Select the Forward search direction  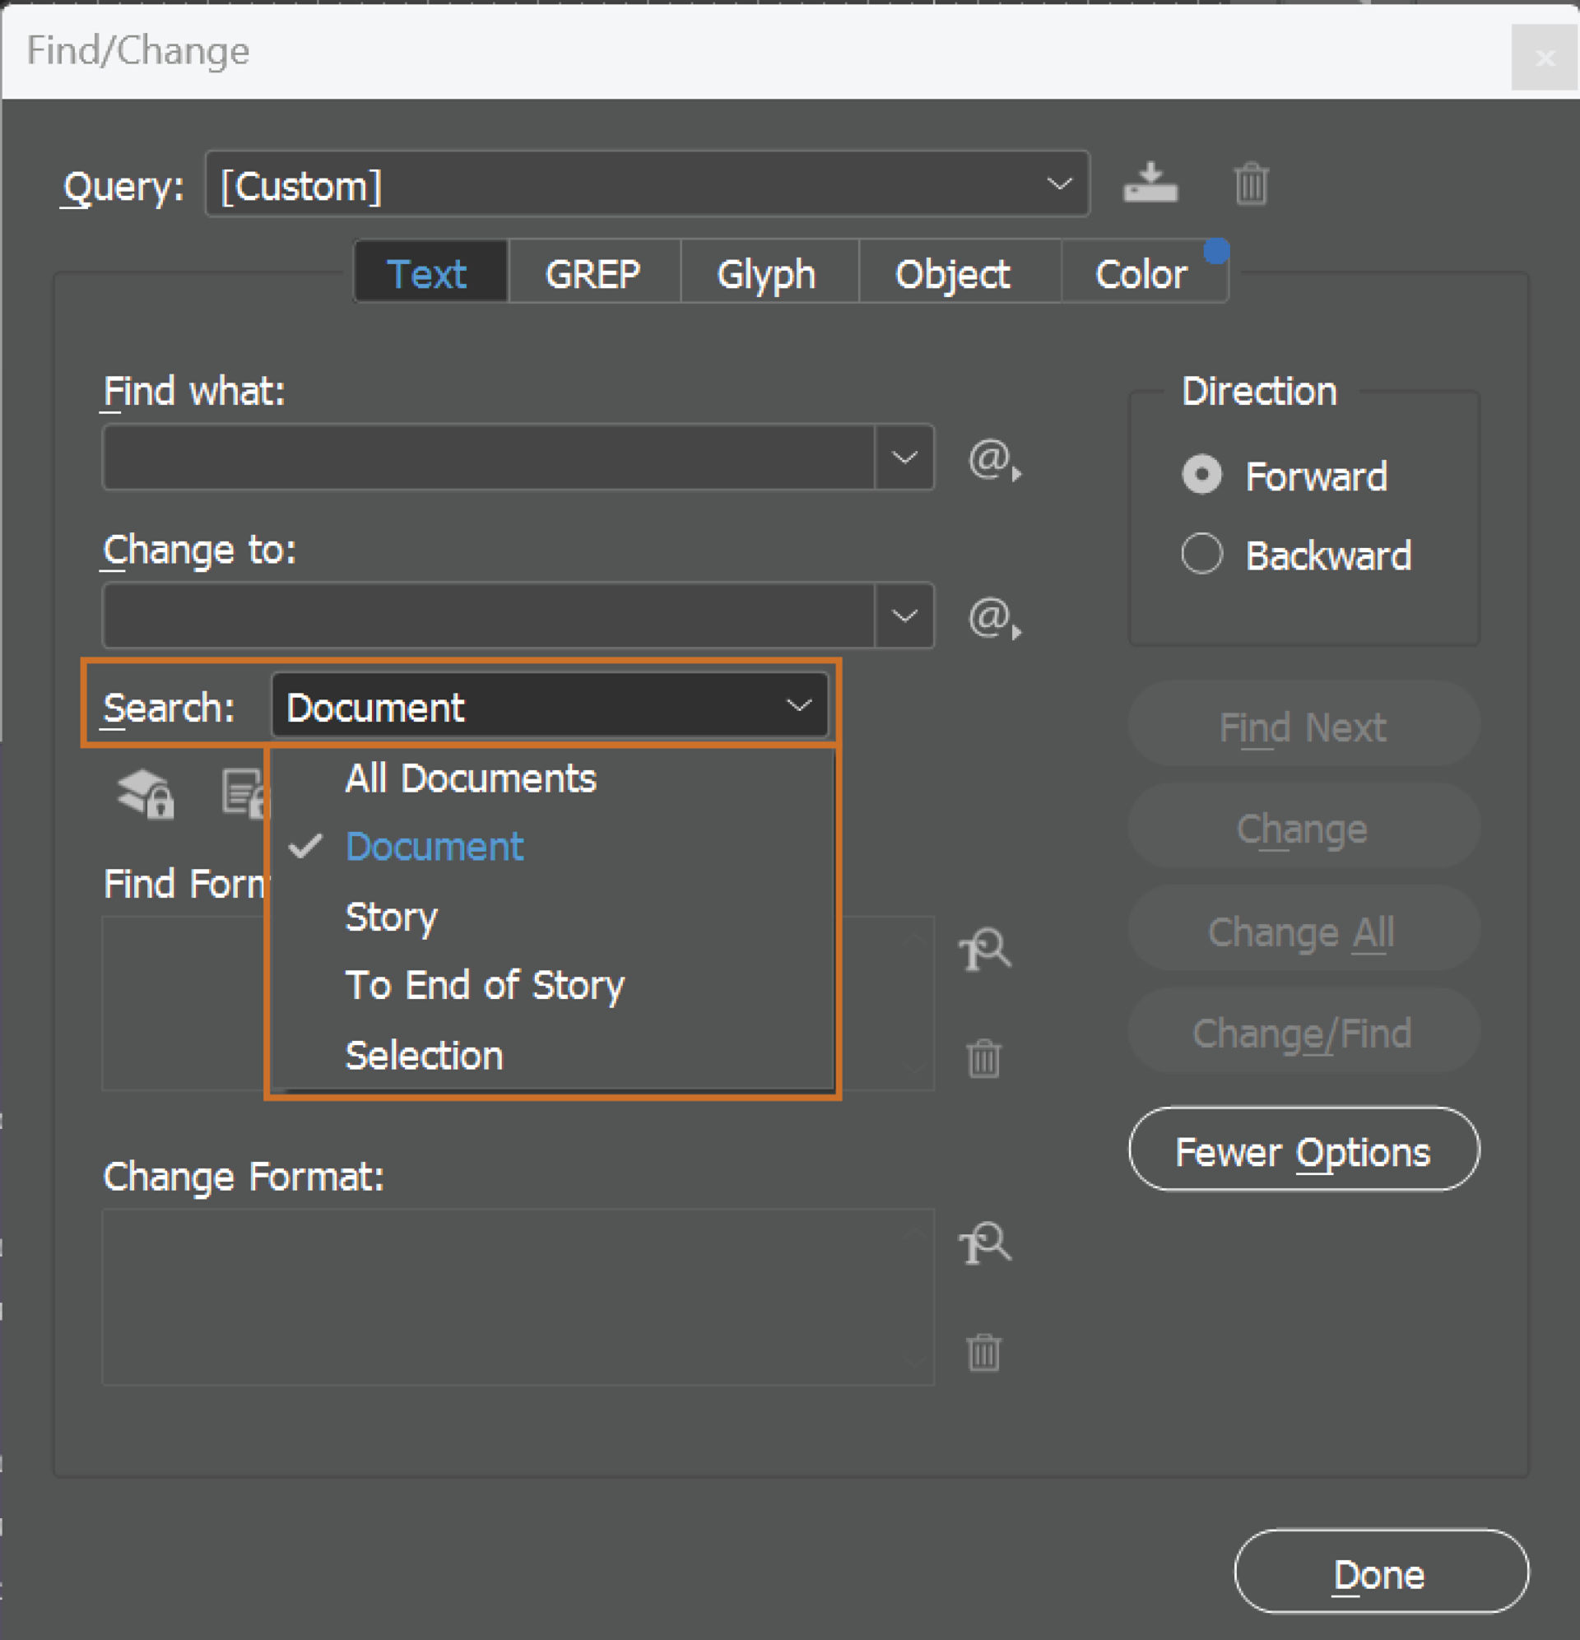pyautogui.click(x=1202, y=476)
